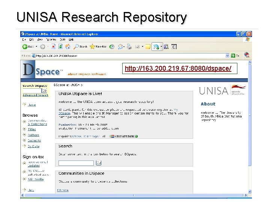The height and width of the screenshot is (202, 270).
Task: Open the Help menu
Action: pyautogui.click(x=71, y=40)
